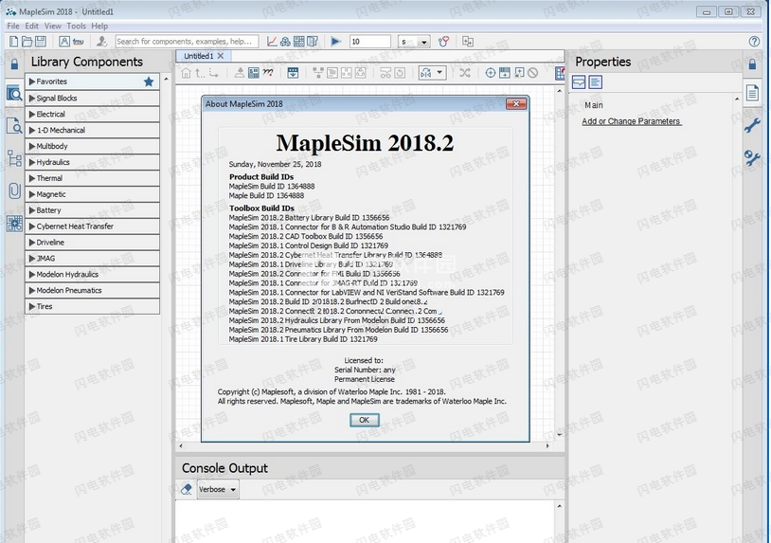
Task: Open the Edit menu
Action: click(31, 27)
